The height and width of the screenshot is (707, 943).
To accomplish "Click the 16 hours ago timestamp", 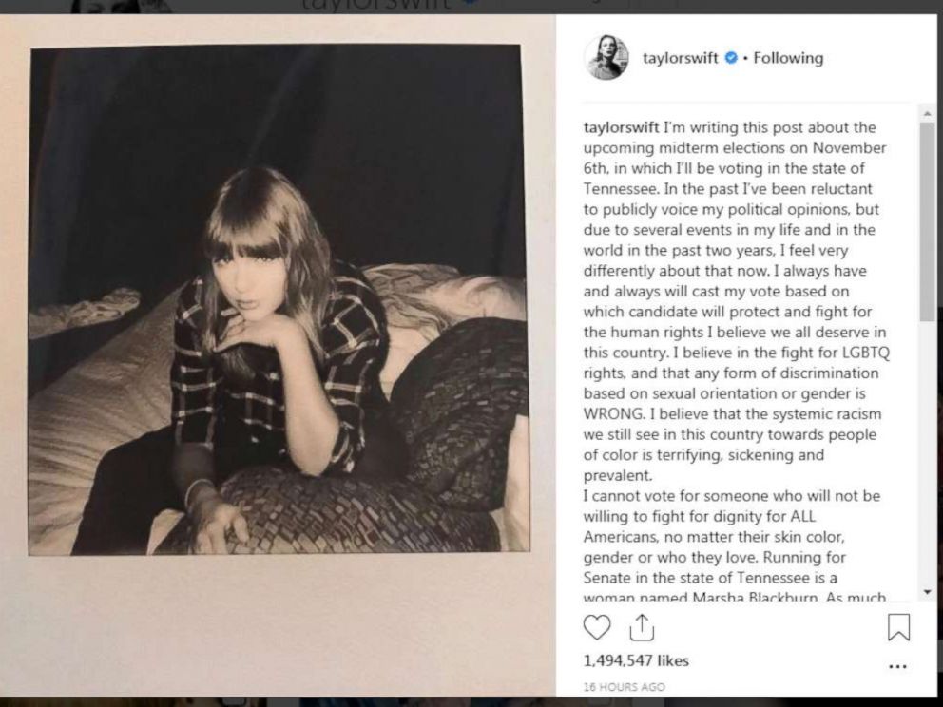I will pyautogui.click(x=624, y=687).
